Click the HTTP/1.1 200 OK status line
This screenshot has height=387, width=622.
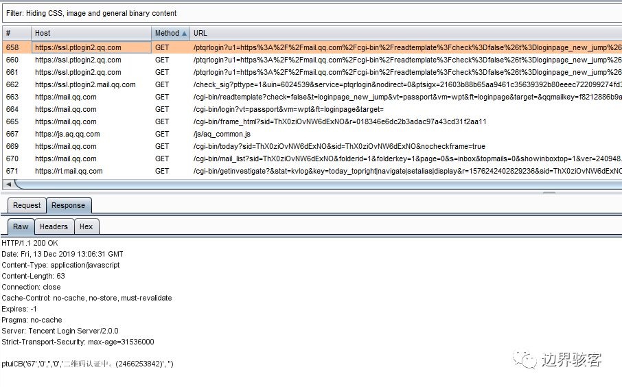point(30,243)
